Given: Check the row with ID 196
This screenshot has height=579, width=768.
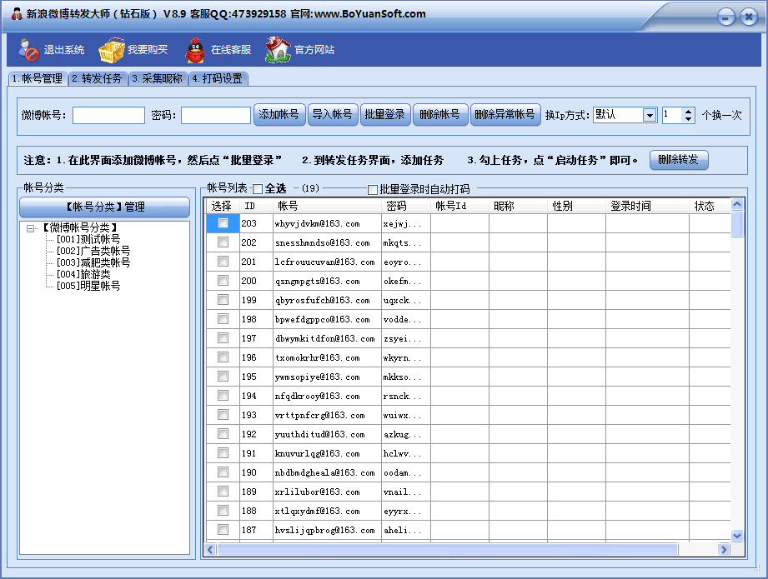Looking at the screenshot, I should 223,357.
